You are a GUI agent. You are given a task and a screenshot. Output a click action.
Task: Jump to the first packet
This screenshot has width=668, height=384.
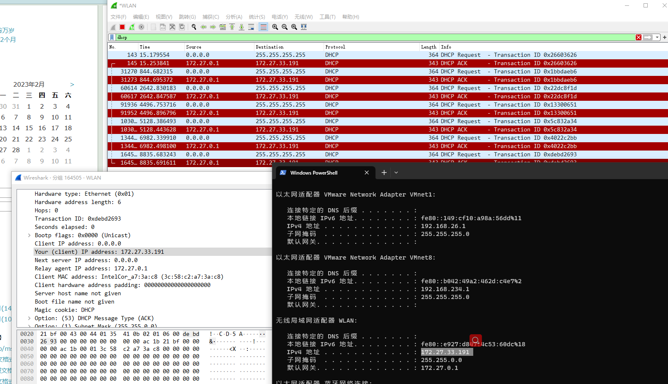click(232, 27)
